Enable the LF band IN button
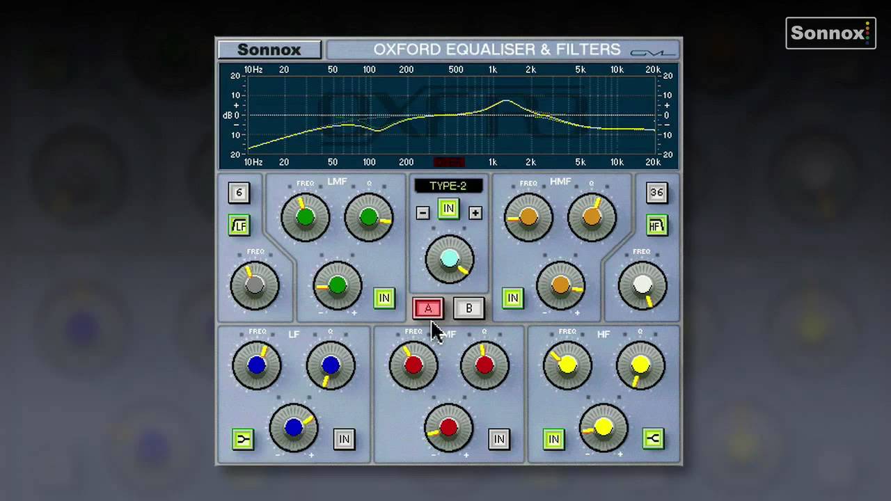 [344, 439]
